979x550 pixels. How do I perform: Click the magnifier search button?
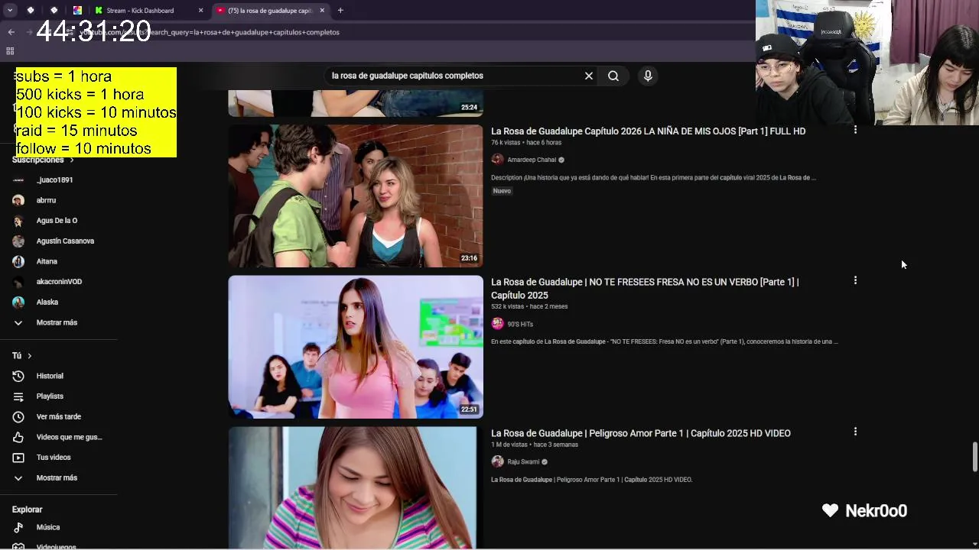point(613,76)
